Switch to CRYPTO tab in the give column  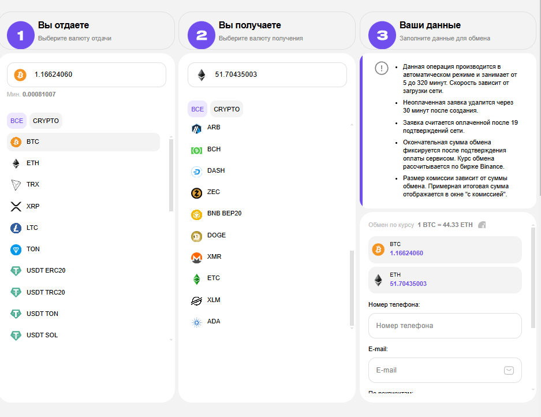(46, 121)
